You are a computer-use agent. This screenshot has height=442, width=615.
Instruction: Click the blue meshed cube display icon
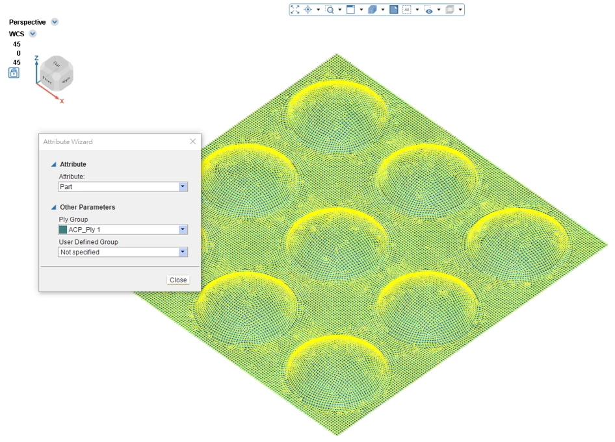tap(373, 10)
